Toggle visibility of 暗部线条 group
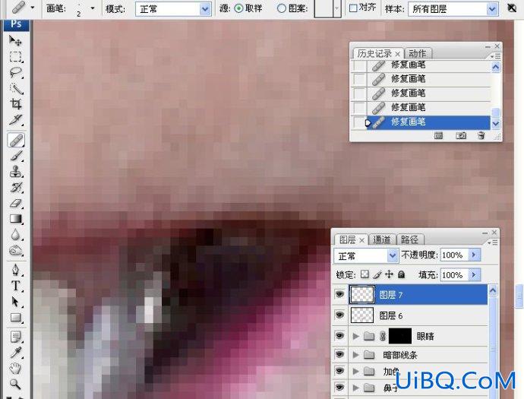The width and height of the screenshot is (524, 399). (x=340, y=354)
